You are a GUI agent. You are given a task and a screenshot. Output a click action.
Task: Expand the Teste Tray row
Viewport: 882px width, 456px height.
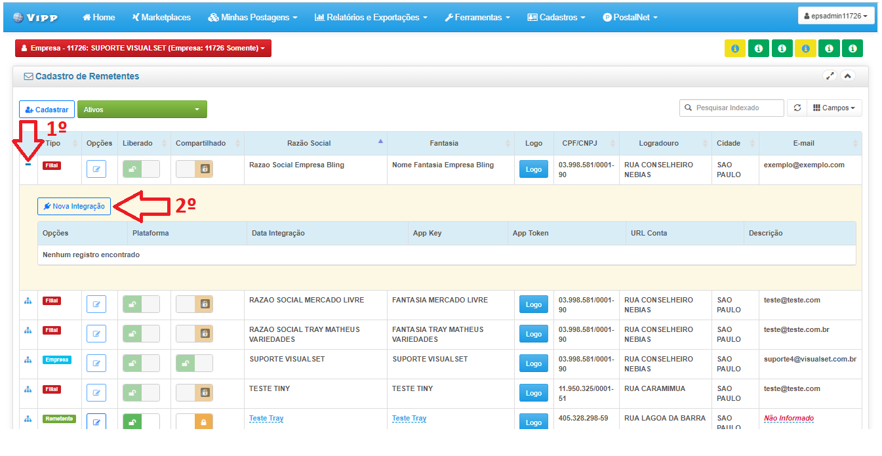[x=28, y=419]
